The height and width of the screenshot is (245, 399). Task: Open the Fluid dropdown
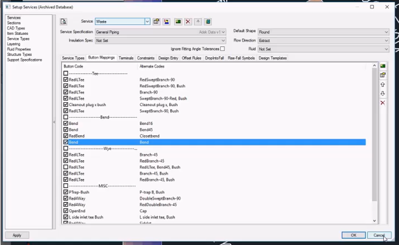tap(323, 49)
